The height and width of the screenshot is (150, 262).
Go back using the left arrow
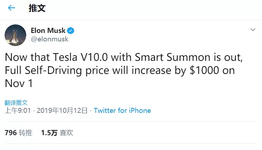pos(12,8)
